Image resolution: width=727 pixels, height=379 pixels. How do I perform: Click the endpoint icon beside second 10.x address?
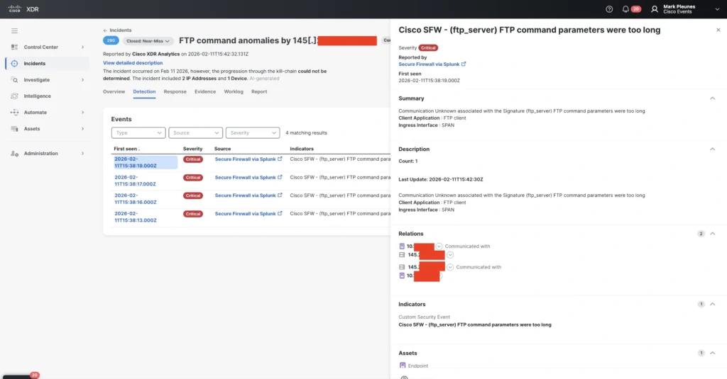click(402, 276)
